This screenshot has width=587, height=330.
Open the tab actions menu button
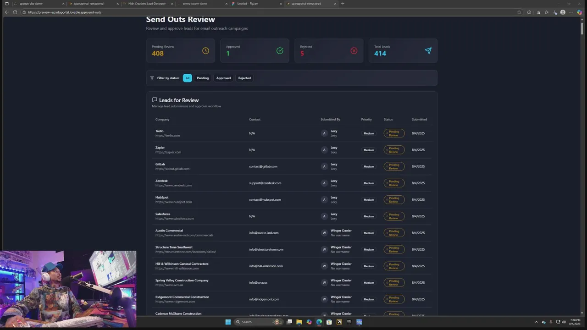tap(6, 4)
